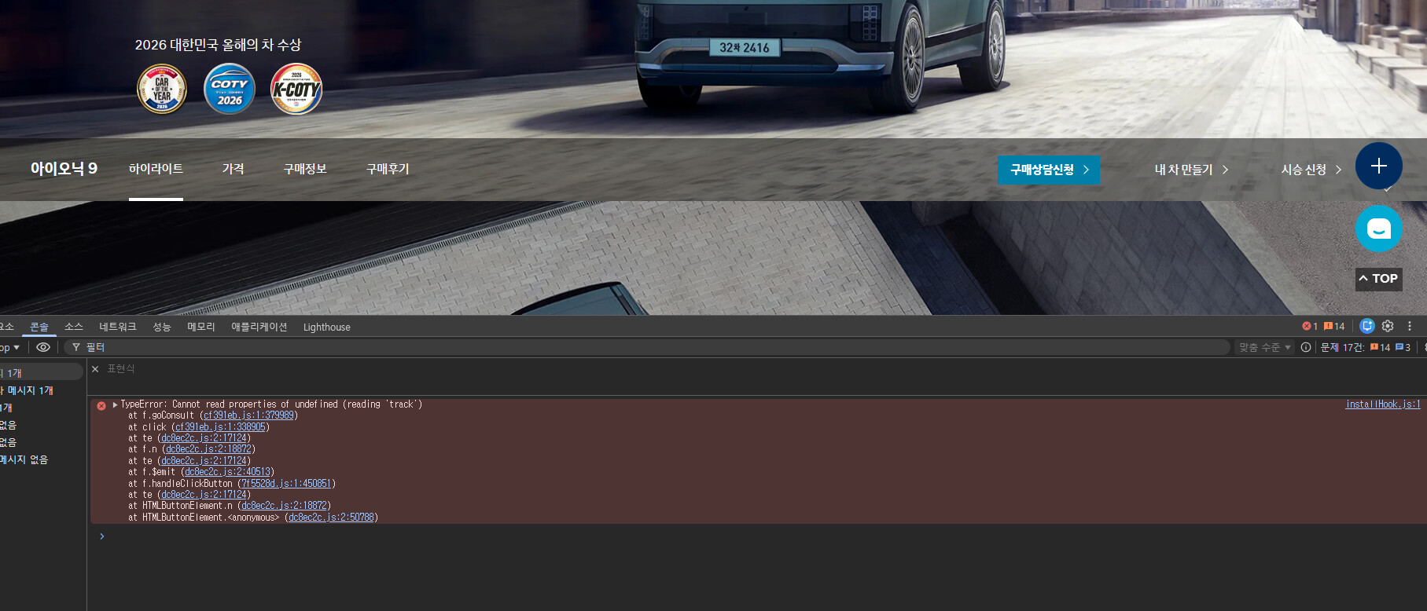Open the 성능 DevTools tab
1427x611 pixels.
(162, 327)
